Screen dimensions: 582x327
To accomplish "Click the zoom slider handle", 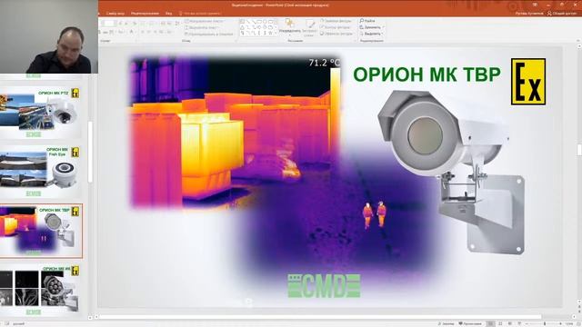I will coord(545,323).
